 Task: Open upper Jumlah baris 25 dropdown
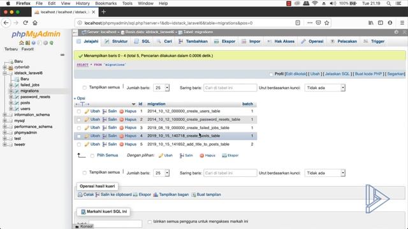(x=161, y=88)
